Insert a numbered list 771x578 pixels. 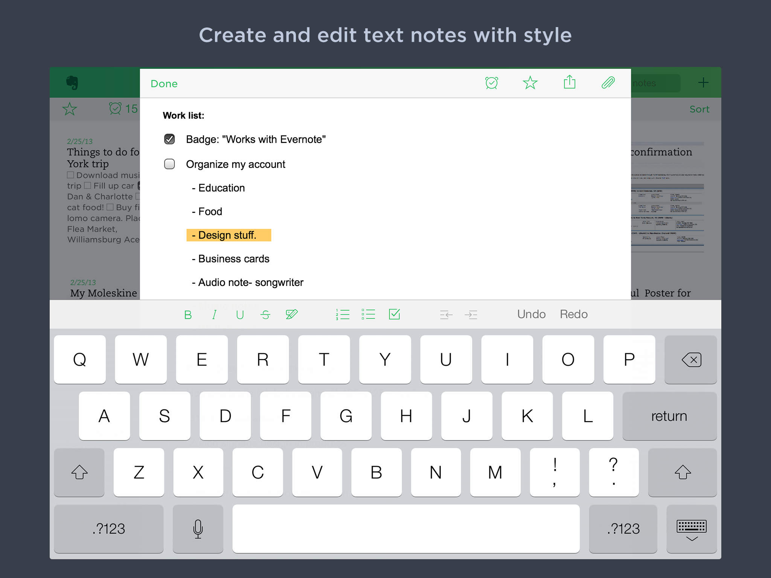click(343, 314)
